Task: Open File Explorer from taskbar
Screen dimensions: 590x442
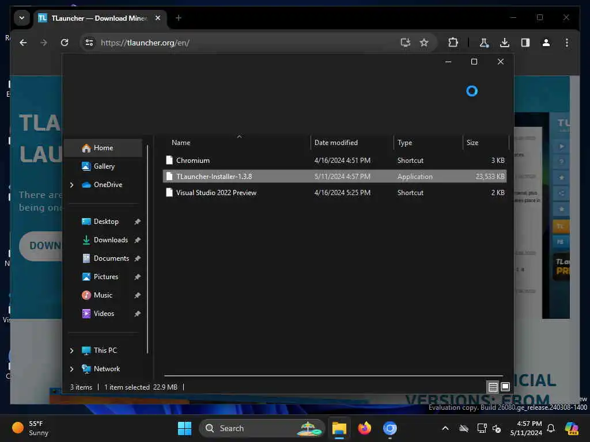Action: tap(339, 428)
